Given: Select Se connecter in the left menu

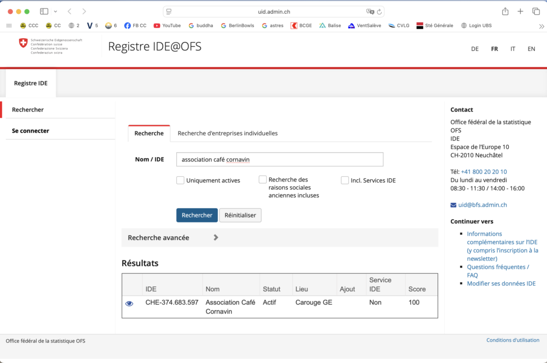Looking at the screenshot, I should point(31,131).
